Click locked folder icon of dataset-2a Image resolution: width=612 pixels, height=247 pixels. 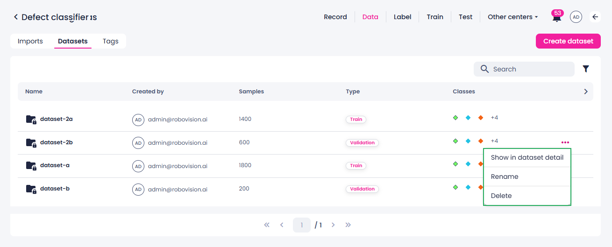(x=31, y=120)
